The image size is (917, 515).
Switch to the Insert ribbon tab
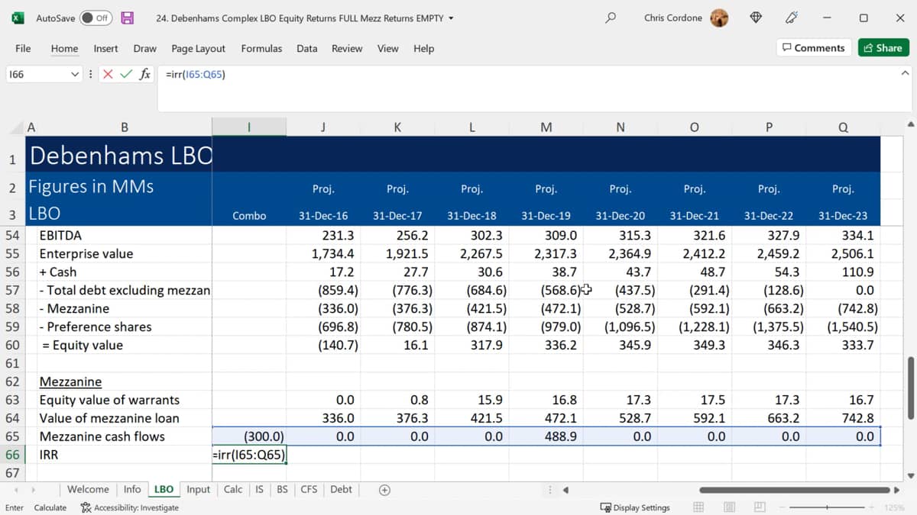[105, 48]
